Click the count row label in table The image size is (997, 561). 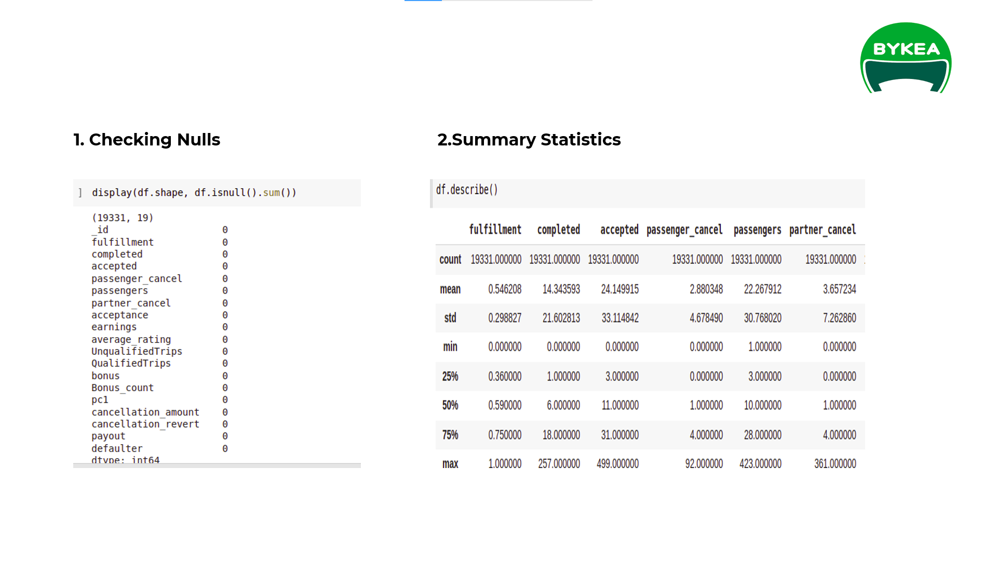(x=450, y=259)
